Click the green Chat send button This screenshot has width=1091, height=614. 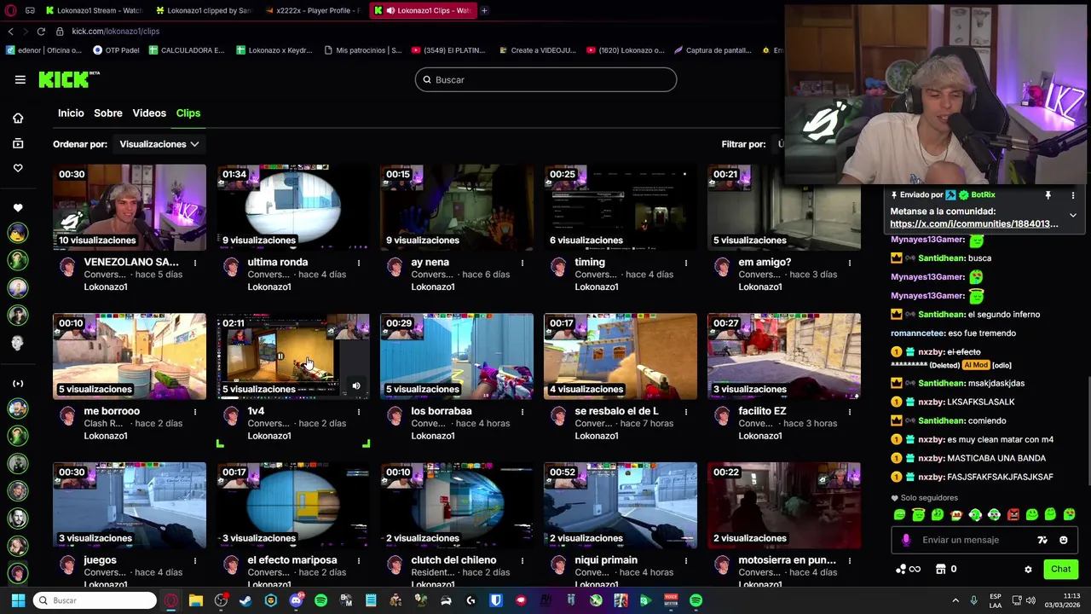(x=1060, y=569)
